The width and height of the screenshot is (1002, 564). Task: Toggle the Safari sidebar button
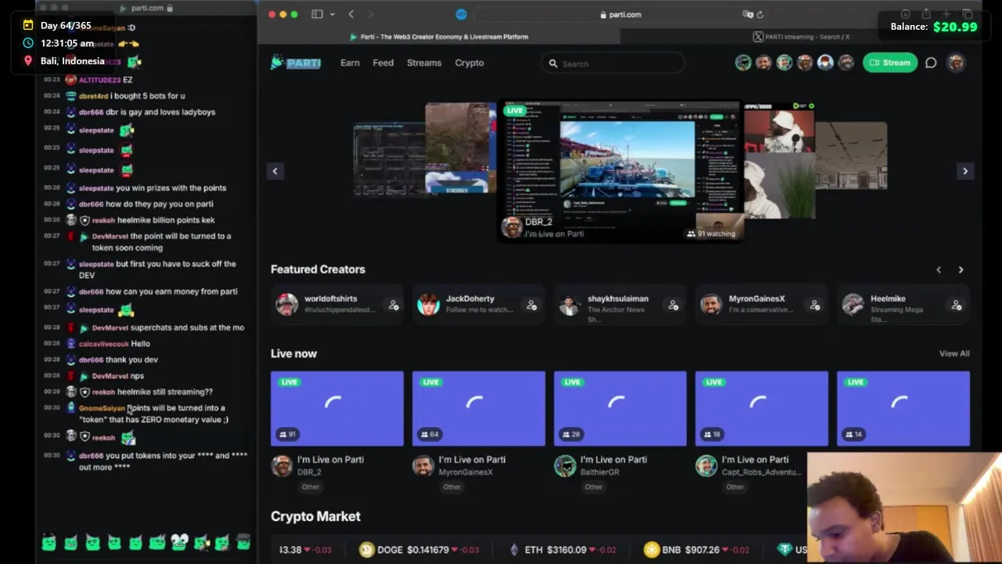point(317,14)
